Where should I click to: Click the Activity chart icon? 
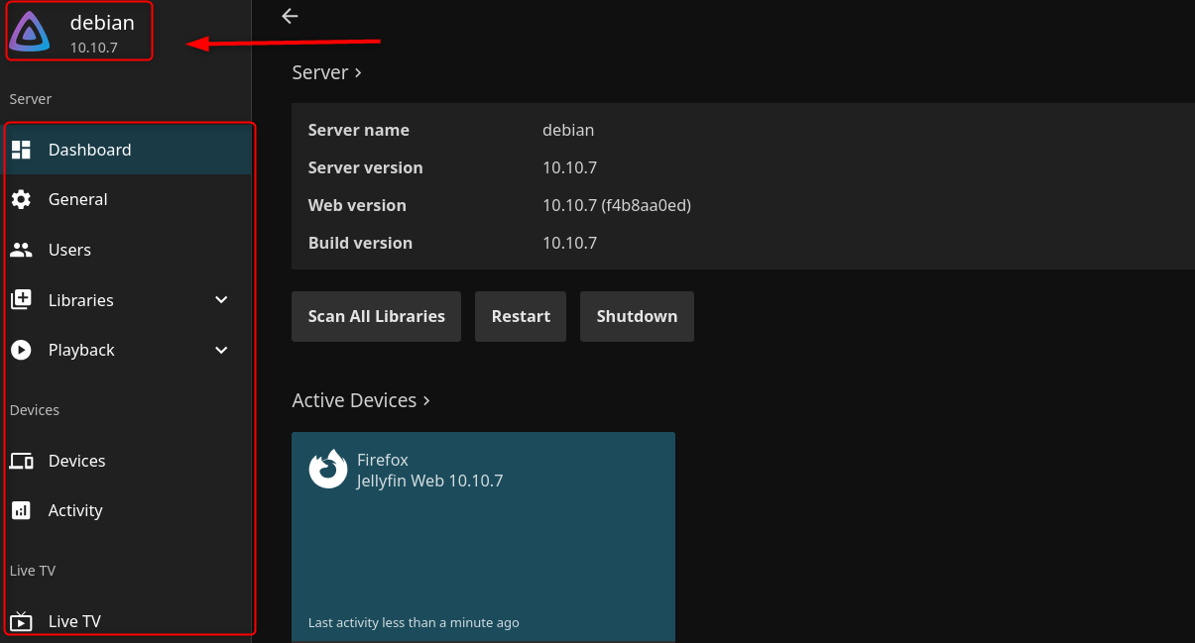click(x=21, y=510)
